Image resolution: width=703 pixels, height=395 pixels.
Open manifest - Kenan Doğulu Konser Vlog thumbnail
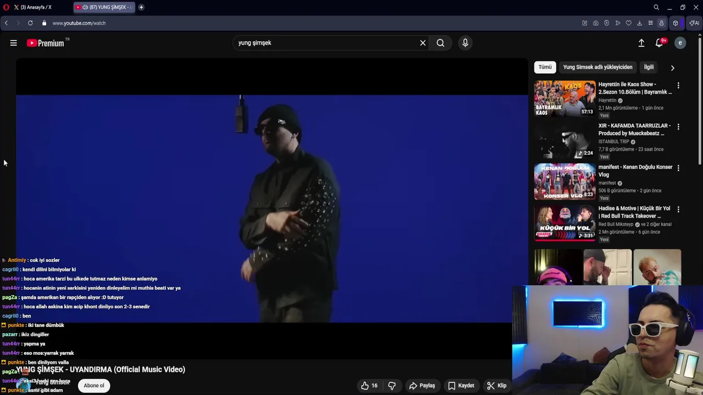click(565, 181)
